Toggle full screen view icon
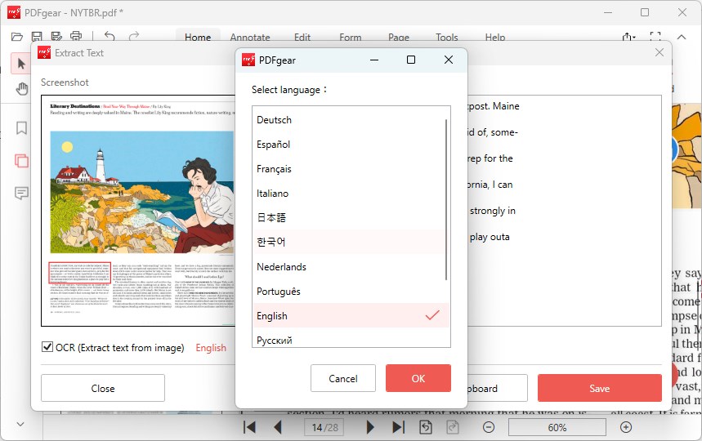 tap(655, 37)
